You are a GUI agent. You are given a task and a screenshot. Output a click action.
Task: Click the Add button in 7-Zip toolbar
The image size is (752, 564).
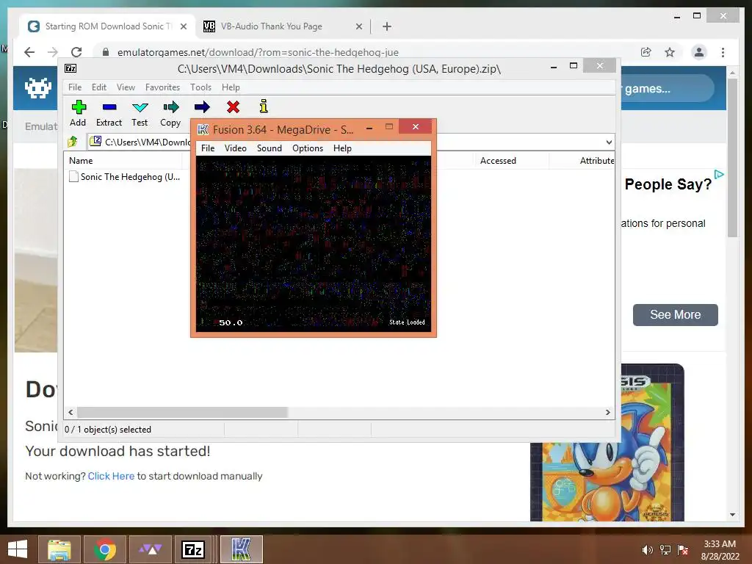[78, 113]
